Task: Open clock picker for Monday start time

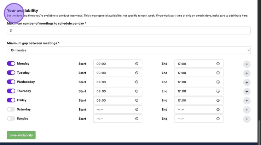Action: [137, 64]
